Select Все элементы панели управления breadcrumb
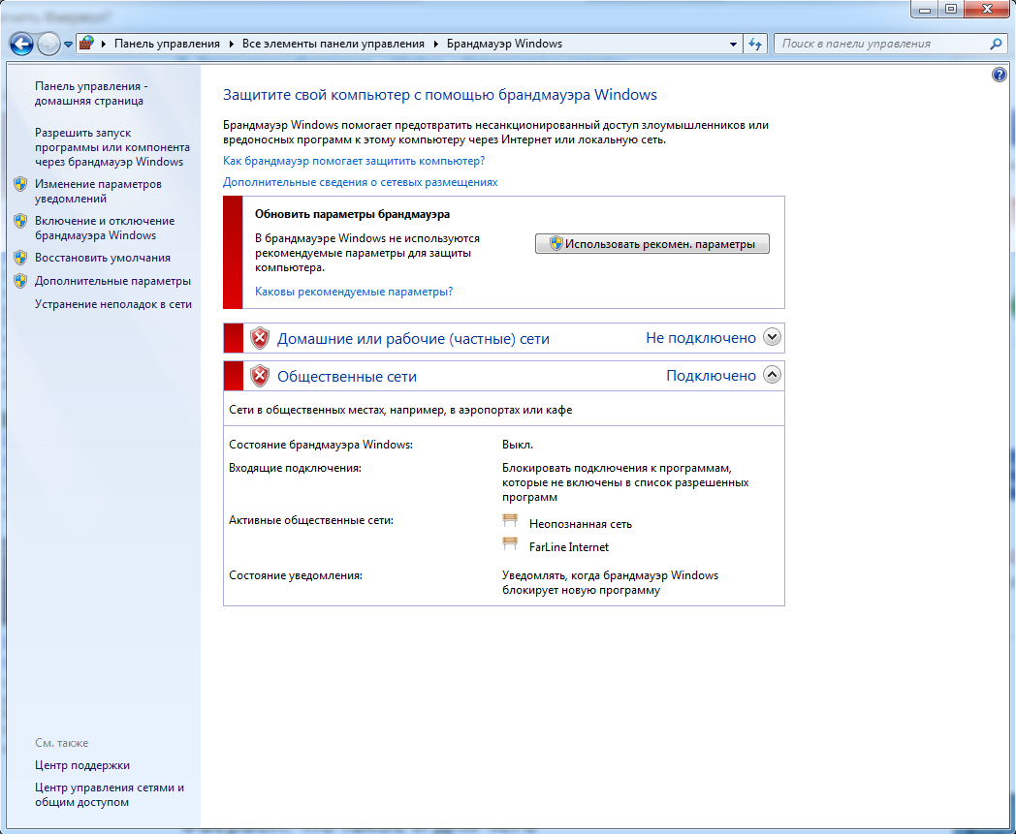The image size is (1016, 834). [333, 44]
